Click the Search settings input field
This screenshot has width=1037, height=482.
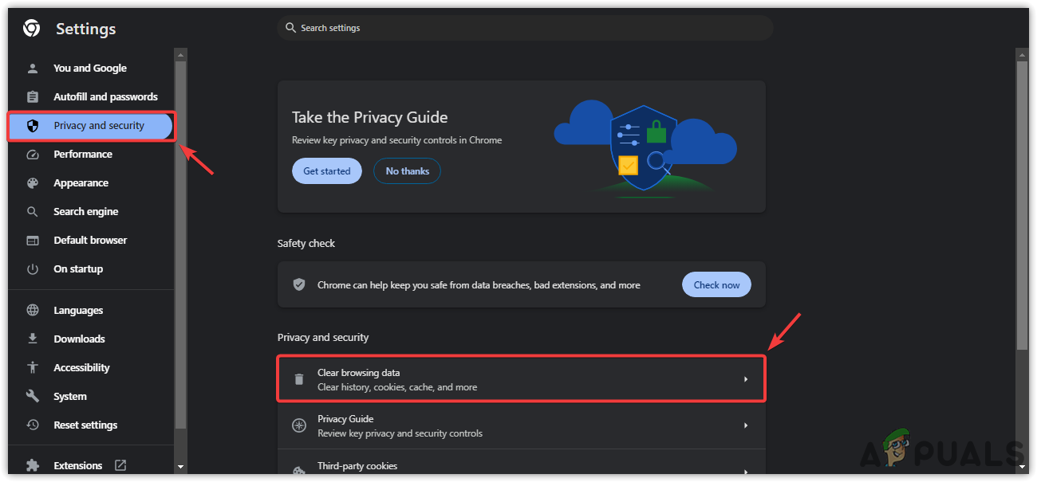526,28
